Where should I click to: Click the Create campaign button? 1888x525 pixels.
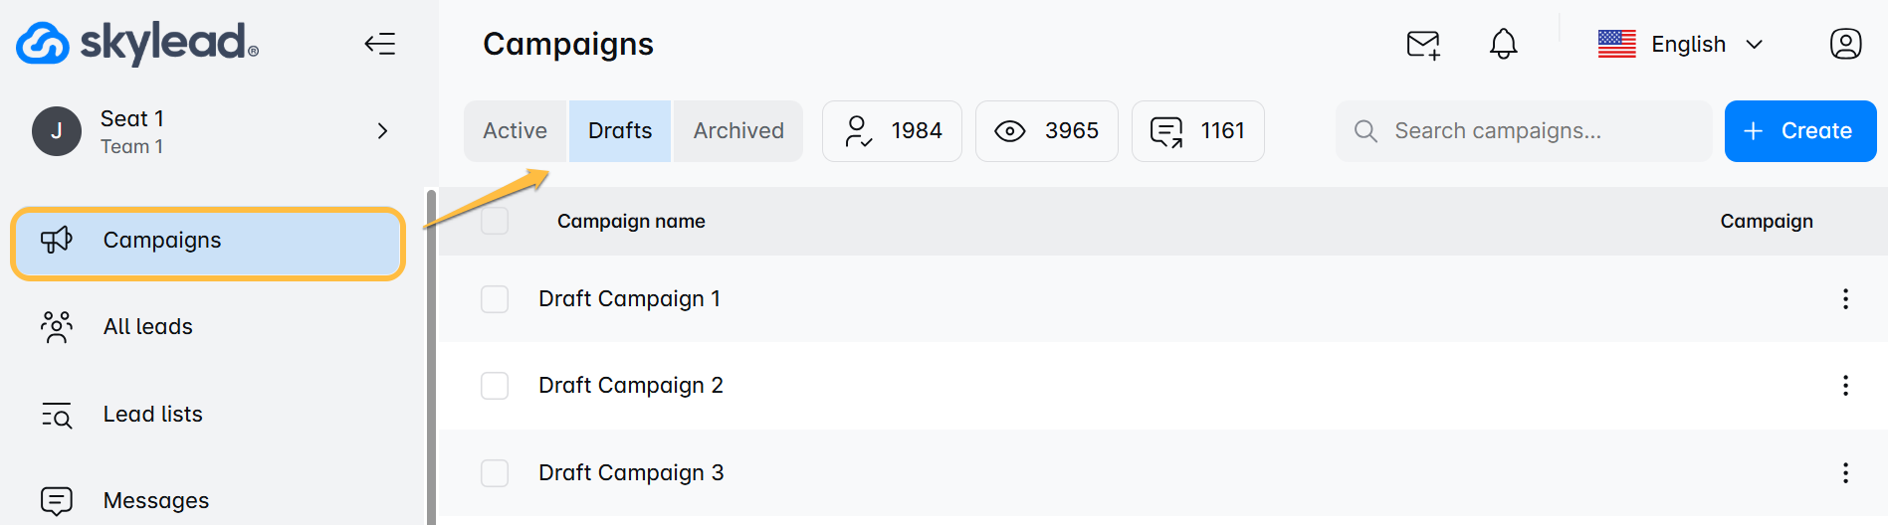pyautogui.click(x=1800, y=131)
